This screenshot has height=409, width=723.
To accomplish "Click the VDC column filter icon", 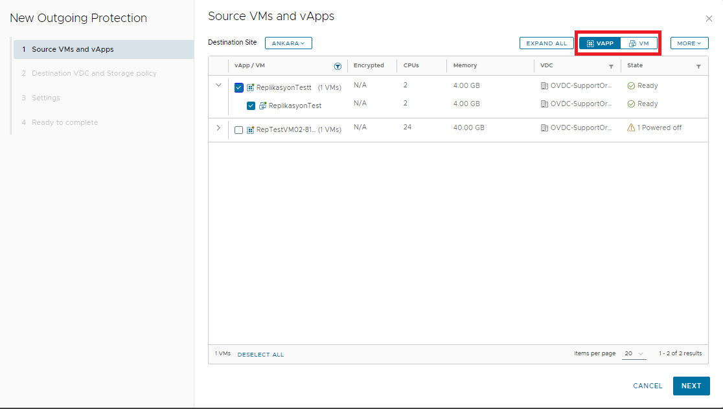I will (611, 67).
